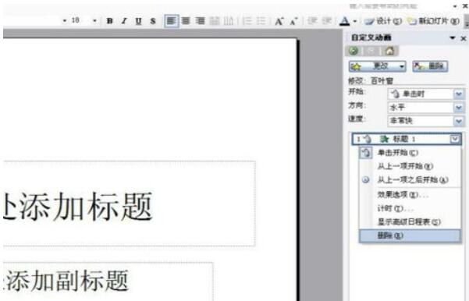Viewport: 469px width, 301px height.
Task: Click the distributed alignment icon
Action: click(x=215, y=21)
